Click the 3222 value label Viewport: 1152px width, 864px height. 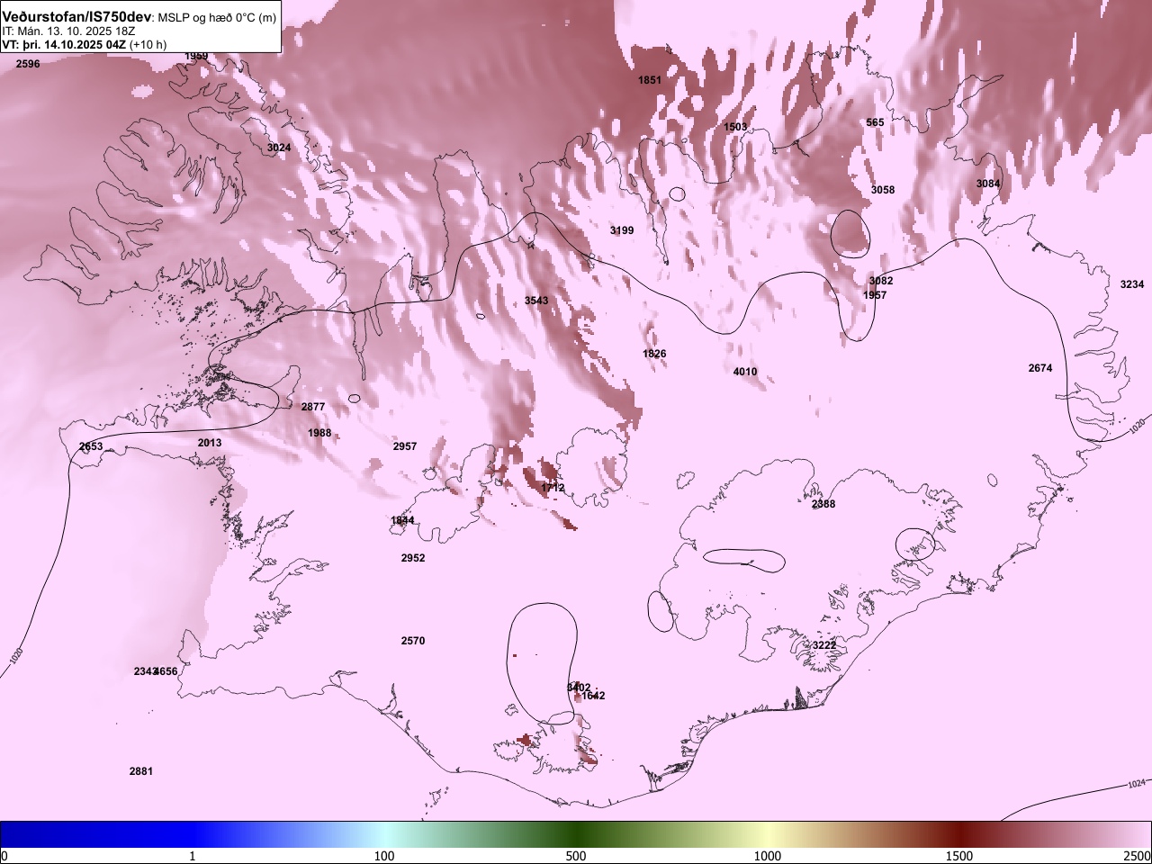(824, 645)
